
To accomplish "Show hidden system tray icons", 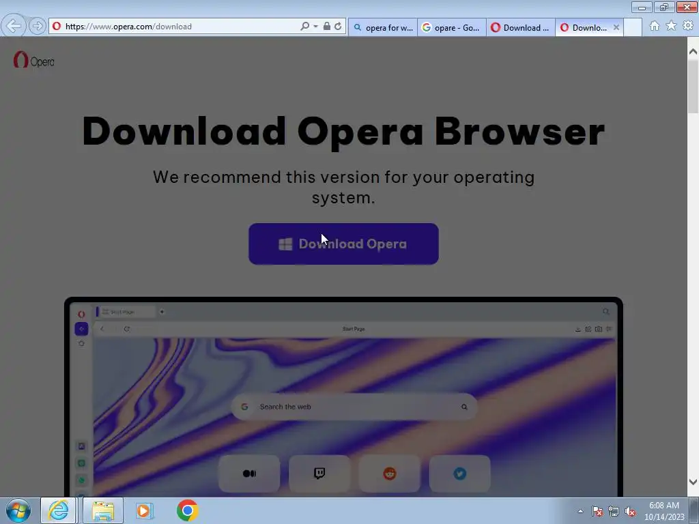I will point(580,511).
